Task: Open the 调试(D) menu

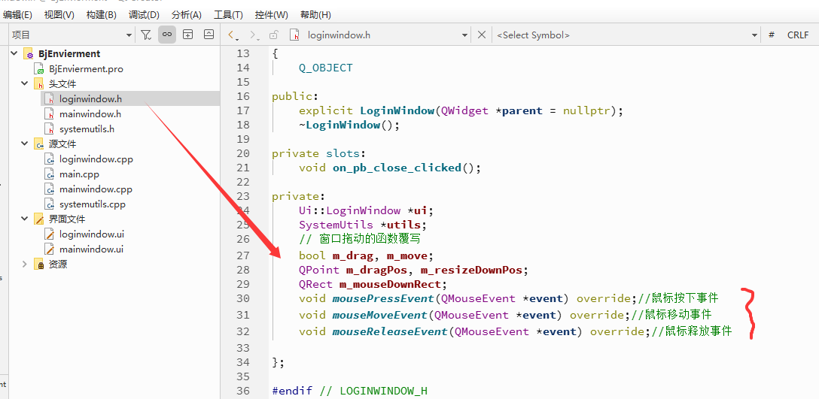Action: tap(144, 15)
